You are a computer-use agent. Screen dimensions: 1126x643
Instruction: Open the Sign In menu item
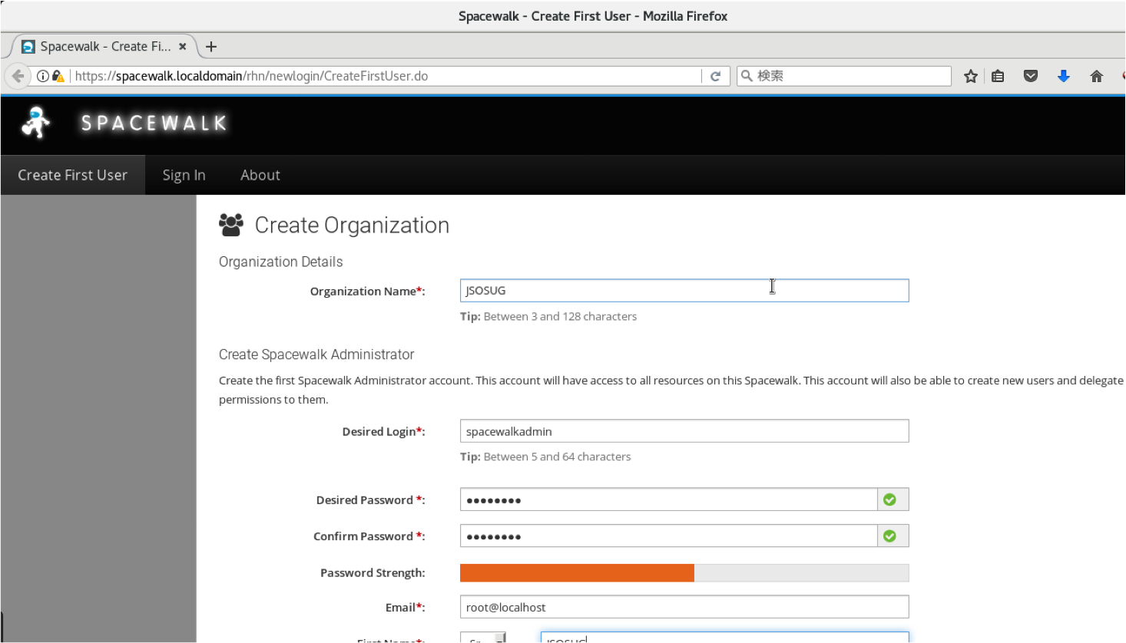(x=184, y=175)
